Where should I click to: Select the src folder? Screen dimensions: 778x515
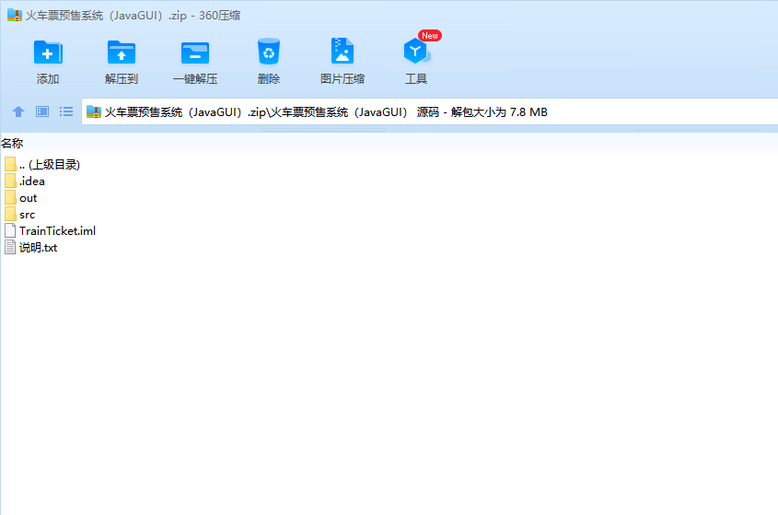[20, 215]
